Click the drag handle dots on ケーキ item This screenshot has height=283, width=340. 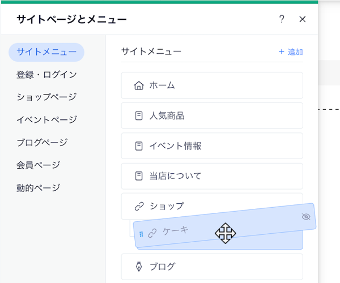142,234
